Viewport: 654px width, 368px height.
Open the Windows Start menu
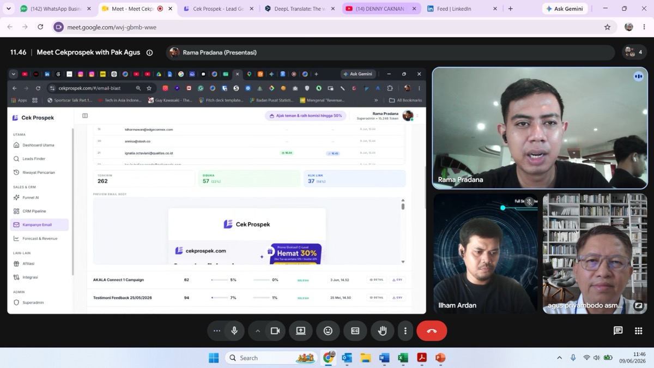pos(214,358)
